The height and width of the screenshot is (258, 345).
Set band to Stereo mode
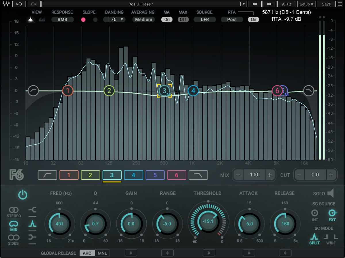(14, 212)
